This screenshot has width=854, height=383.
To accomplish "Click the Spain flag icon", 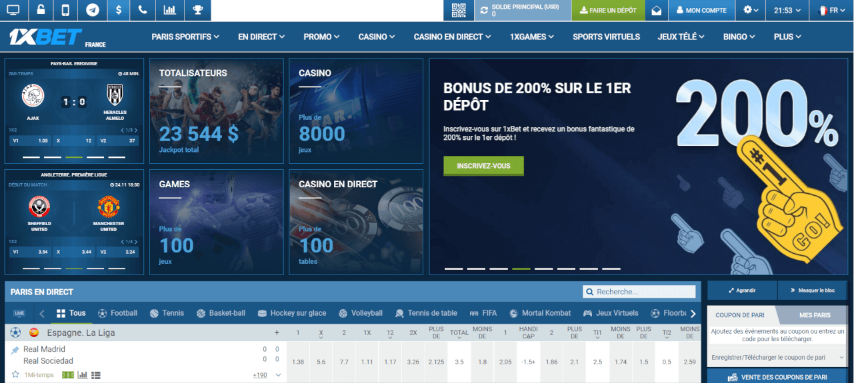I will 34,332.
